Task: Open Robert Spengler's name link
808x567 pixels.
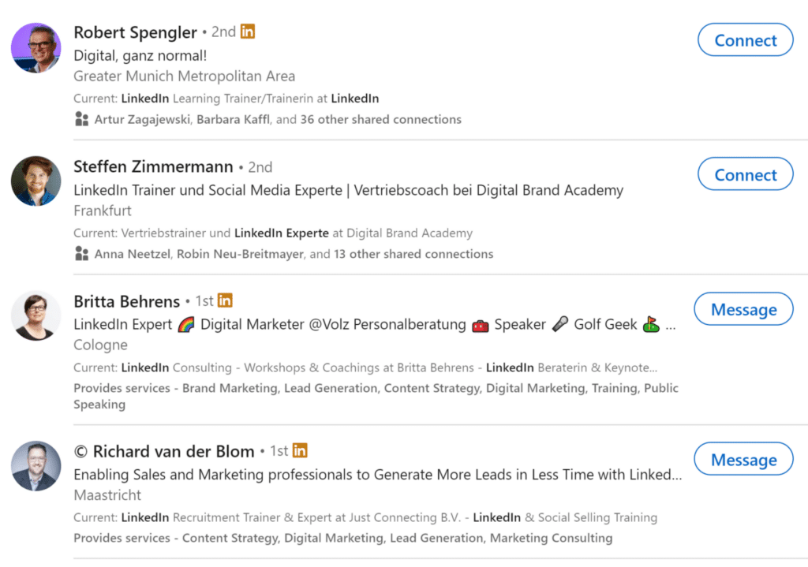Action: tap(135, 32)
